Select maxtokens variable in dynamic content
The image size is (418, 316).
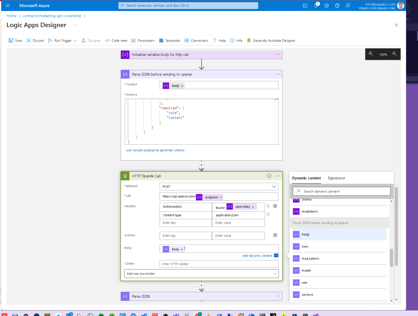339,211
